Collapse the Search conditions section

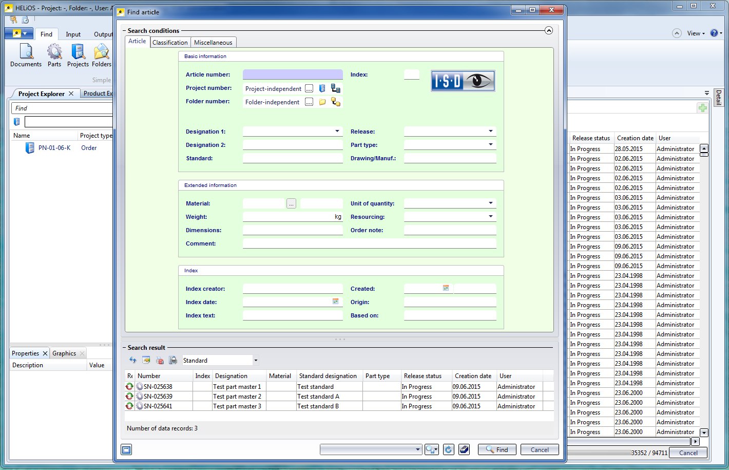point(549,30)
